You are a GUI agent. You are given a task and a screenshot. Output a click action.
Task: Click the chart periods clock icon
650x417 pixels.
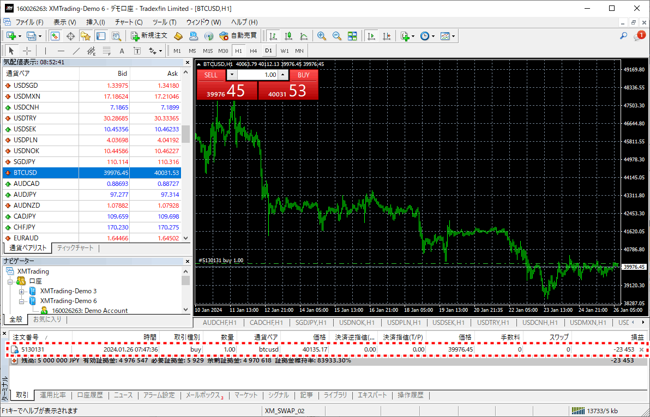click(x=424, y=36)
